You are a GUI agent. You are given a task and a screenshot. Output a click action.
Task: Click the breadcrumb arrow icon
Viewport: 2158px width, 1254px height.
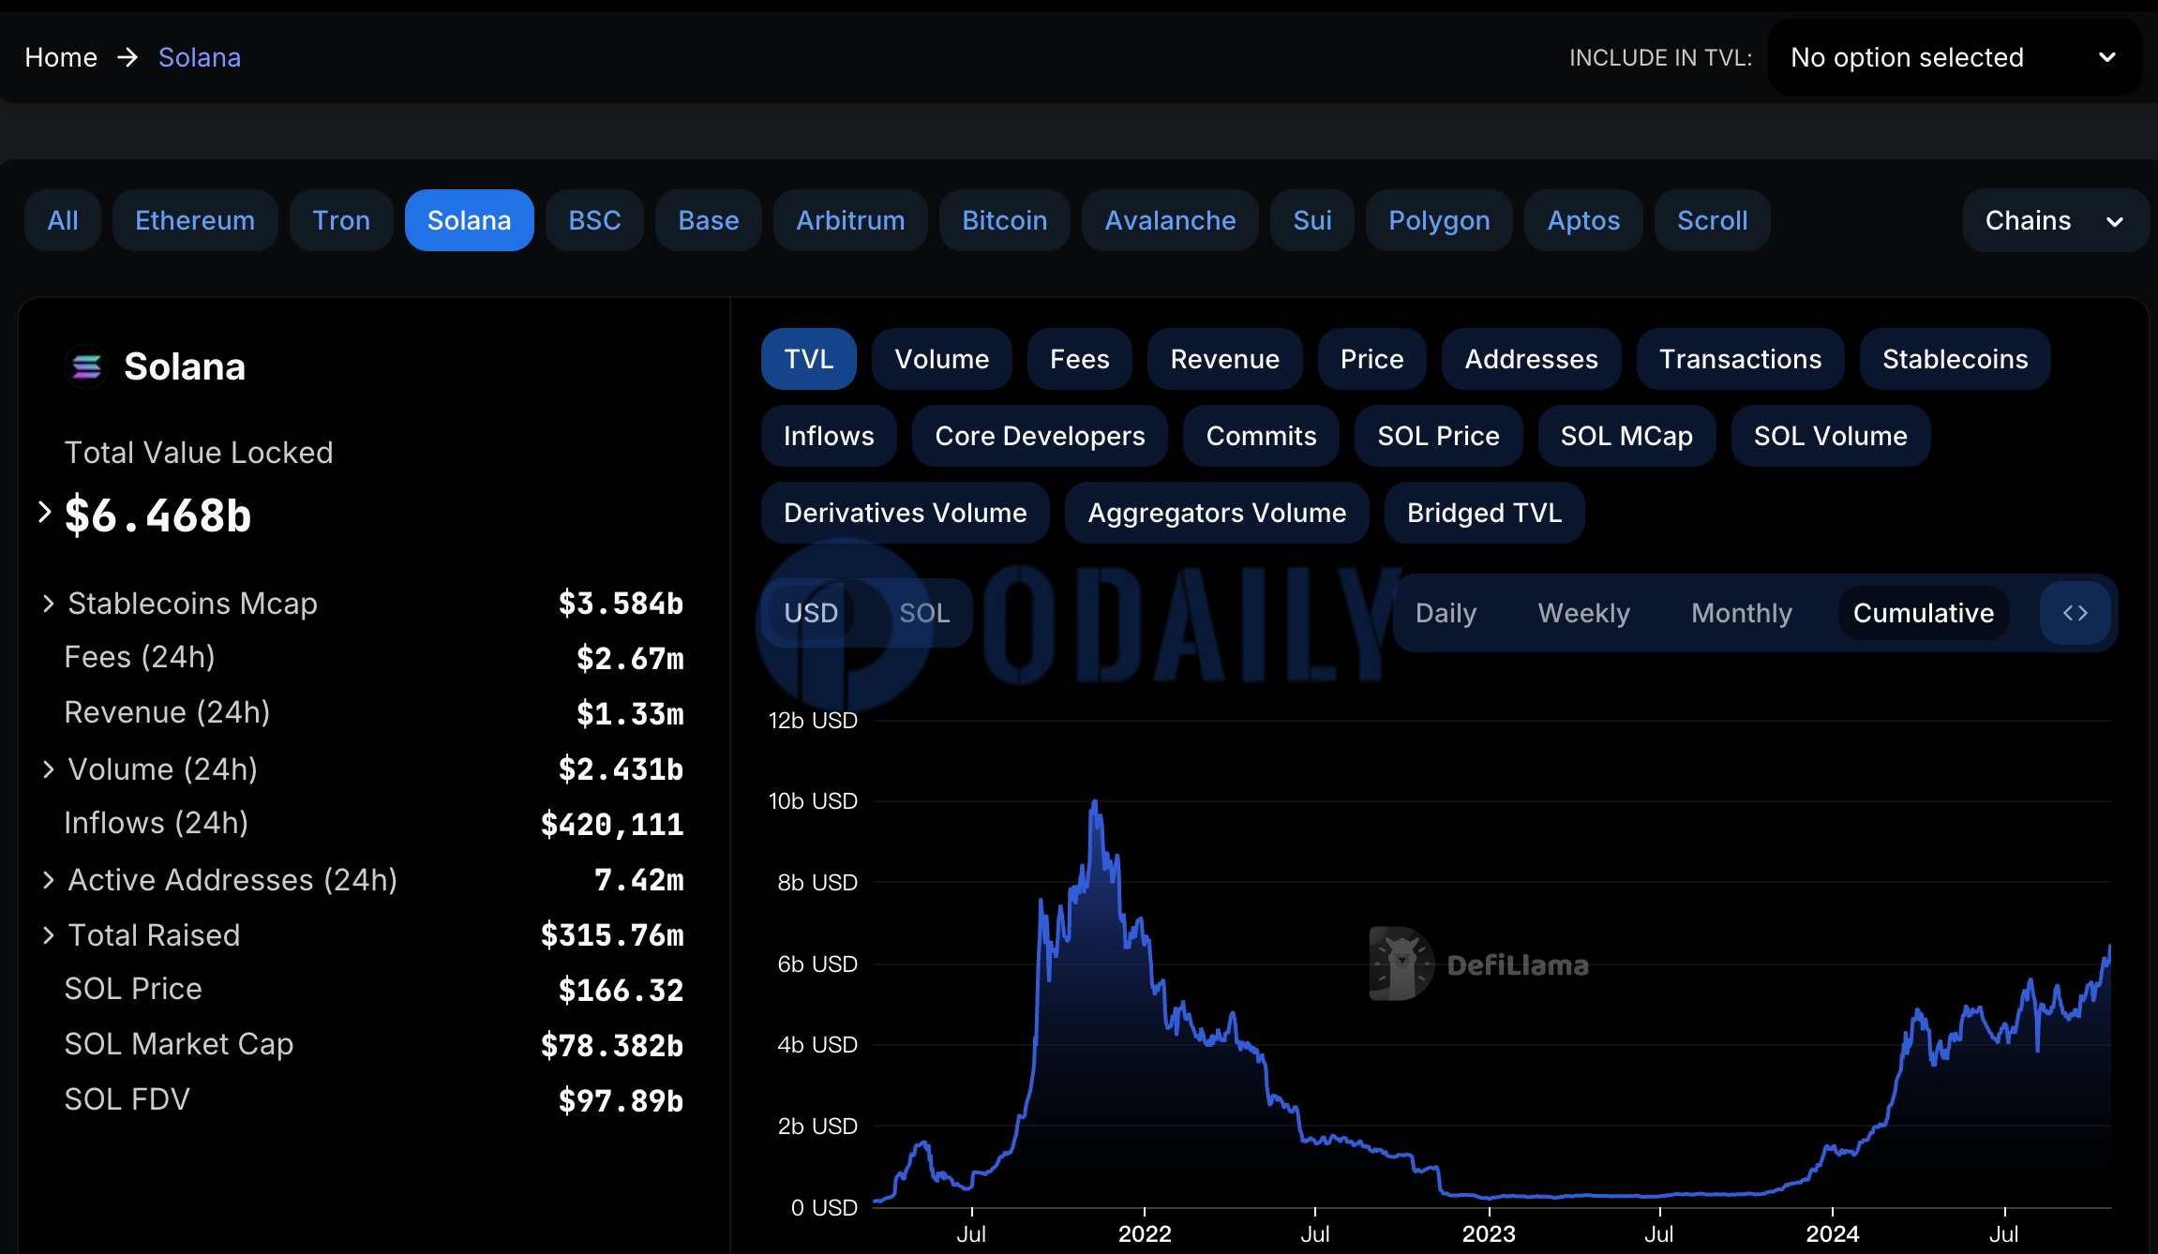[x=127, y=57]
